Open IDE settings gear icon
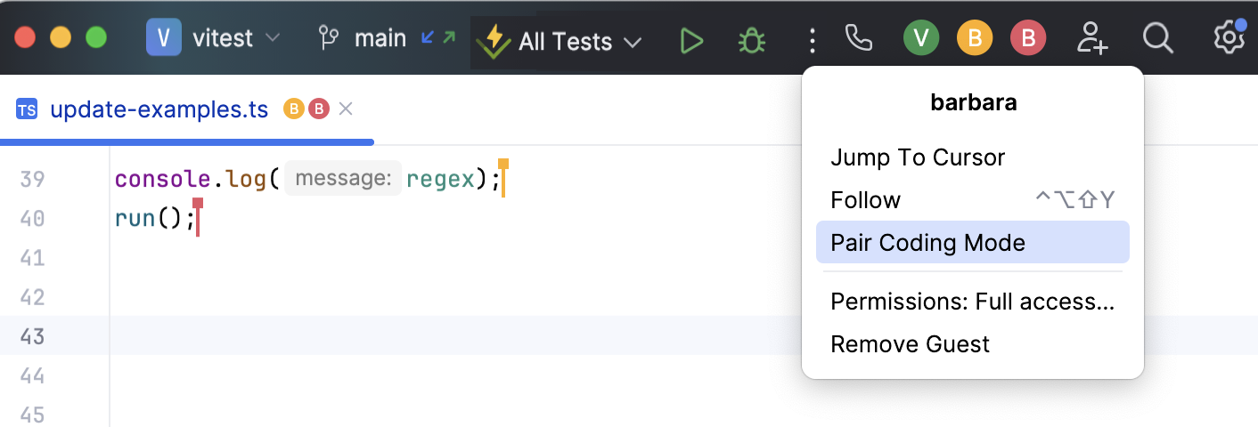This screenshot has height=427, width=1258. click(x=1229, y=38)
